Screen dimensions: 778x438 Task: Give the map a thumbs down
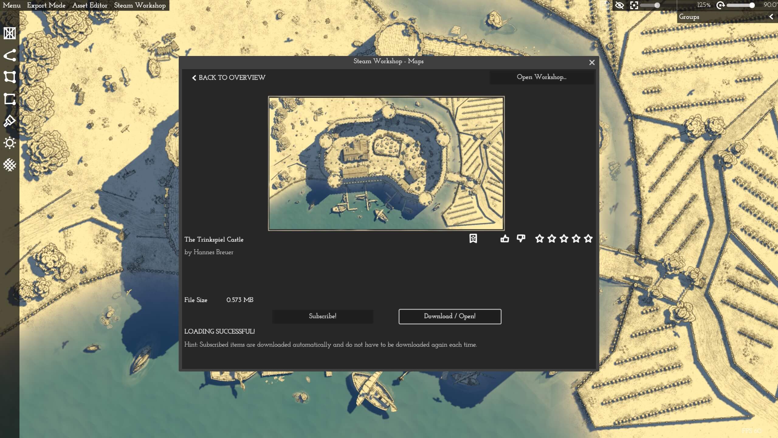click(521, 238)
